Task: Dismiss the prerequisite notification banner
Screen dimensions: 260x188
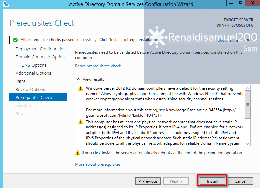Action: [248, 40]
